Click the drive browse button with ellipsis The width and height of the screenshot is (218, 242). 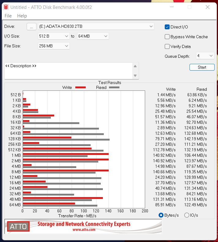tap(32, 27)
